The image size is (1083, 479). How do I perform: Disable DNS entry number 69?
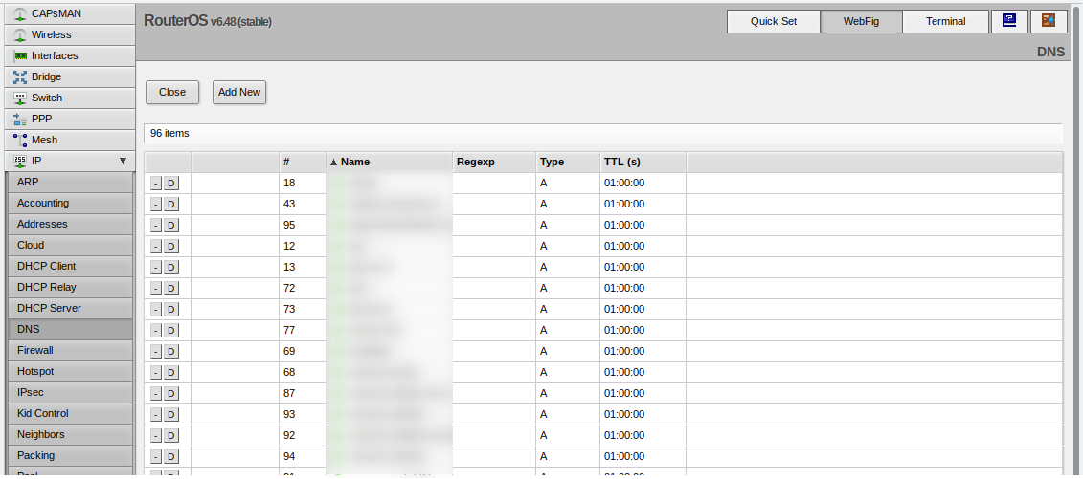click(x=171, y=352)
